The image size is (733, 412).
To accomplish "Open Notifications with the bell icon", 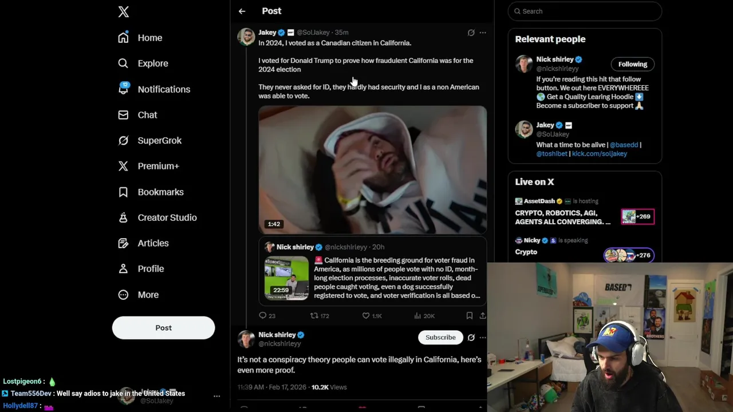I will tap(123, 89).
